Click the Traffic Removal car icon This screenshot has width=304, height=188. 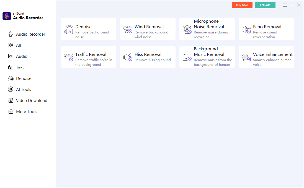[x=69, y=57]
